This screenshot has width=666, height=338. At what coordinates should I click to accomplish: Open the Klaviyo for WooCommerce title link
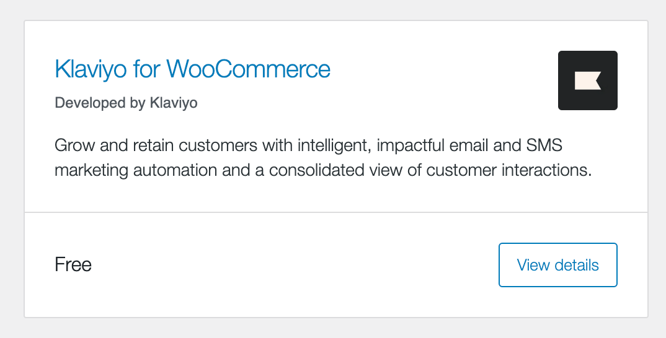(x=192, y=69)
